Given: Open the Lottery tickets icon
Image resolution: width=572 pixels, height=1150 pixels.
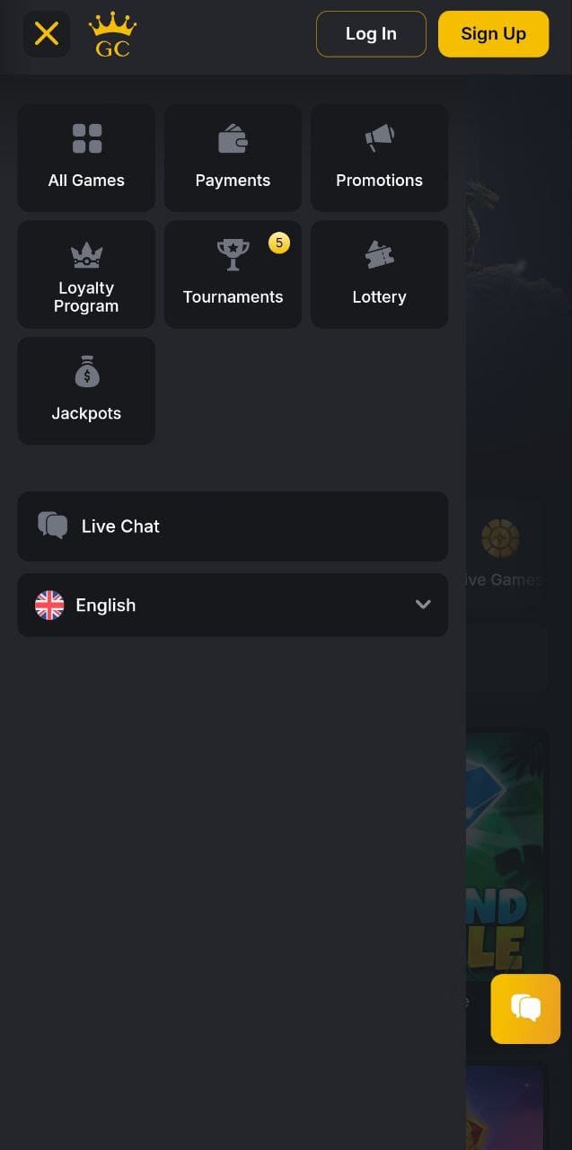Looking at the screenshot, I should (x=379, y=255).
